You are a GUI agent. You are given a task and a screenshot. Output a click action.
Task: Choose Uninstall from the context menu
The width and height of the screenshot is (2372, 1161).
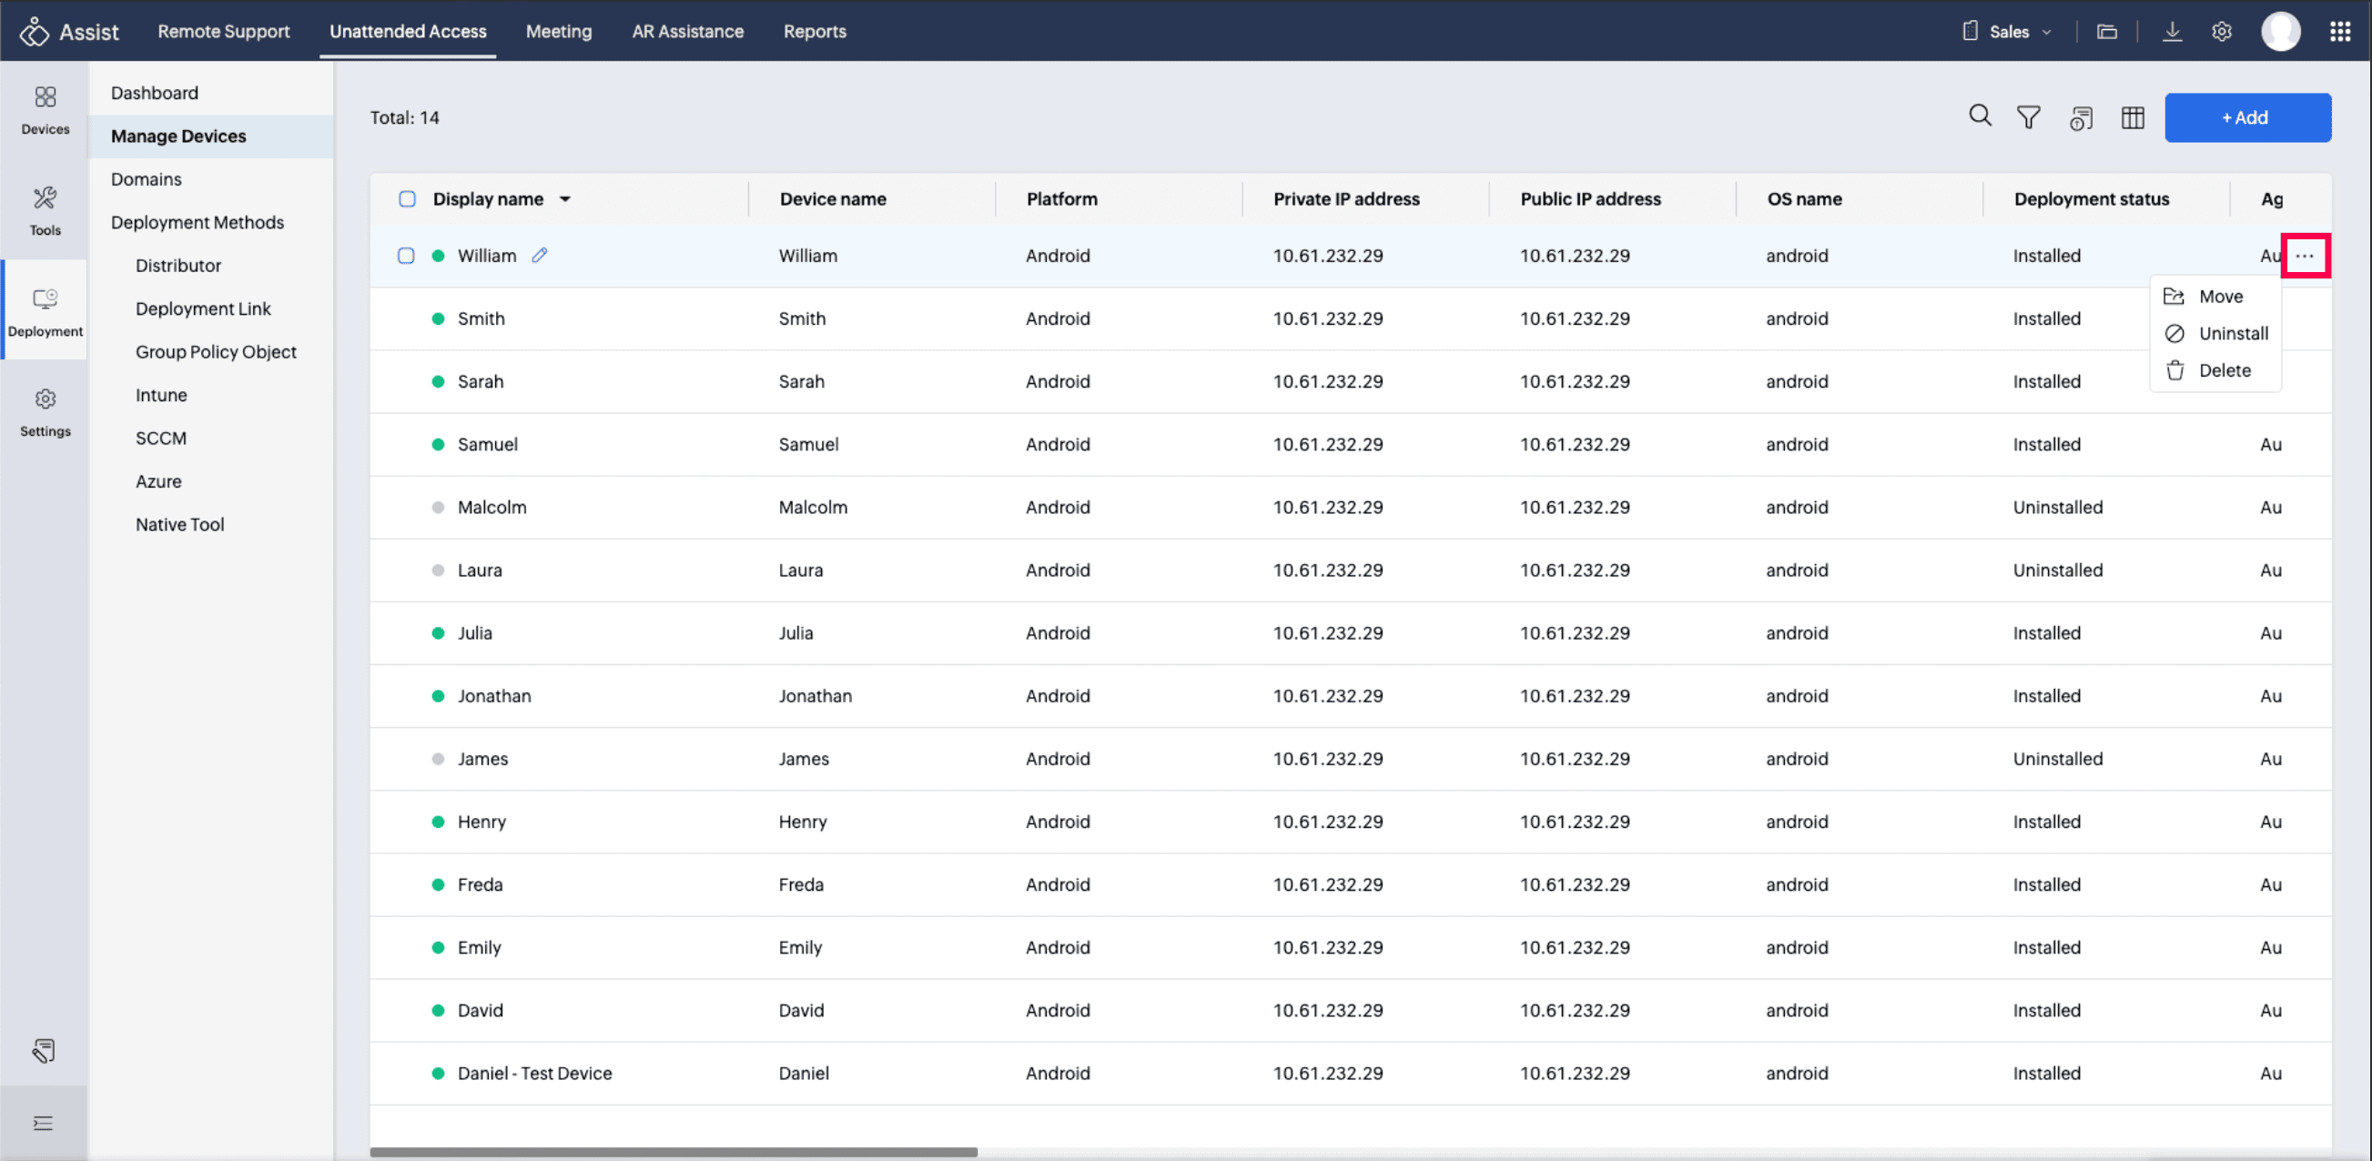(x=2232, y=333)
